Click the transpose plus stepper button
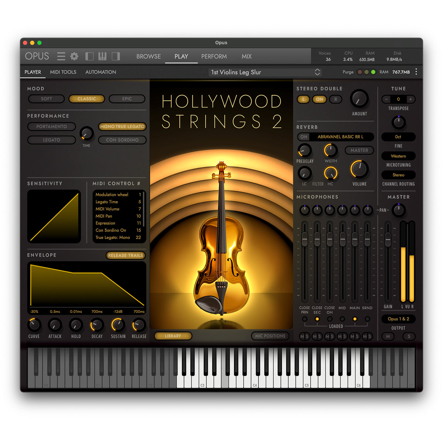 [x=410, y=99]
